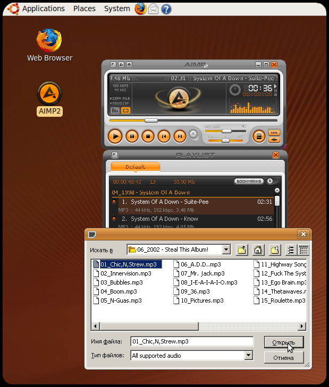Click the home folder icon in dialog
The height and width of the screenshot is (387, 329).
(258, 250)
